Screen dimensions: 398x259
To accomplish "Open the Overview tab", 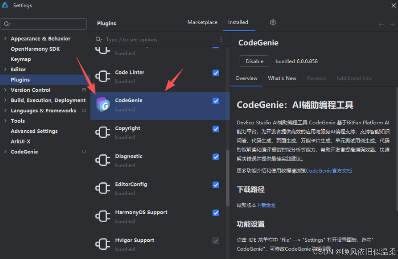I will (x=246, y=78).
